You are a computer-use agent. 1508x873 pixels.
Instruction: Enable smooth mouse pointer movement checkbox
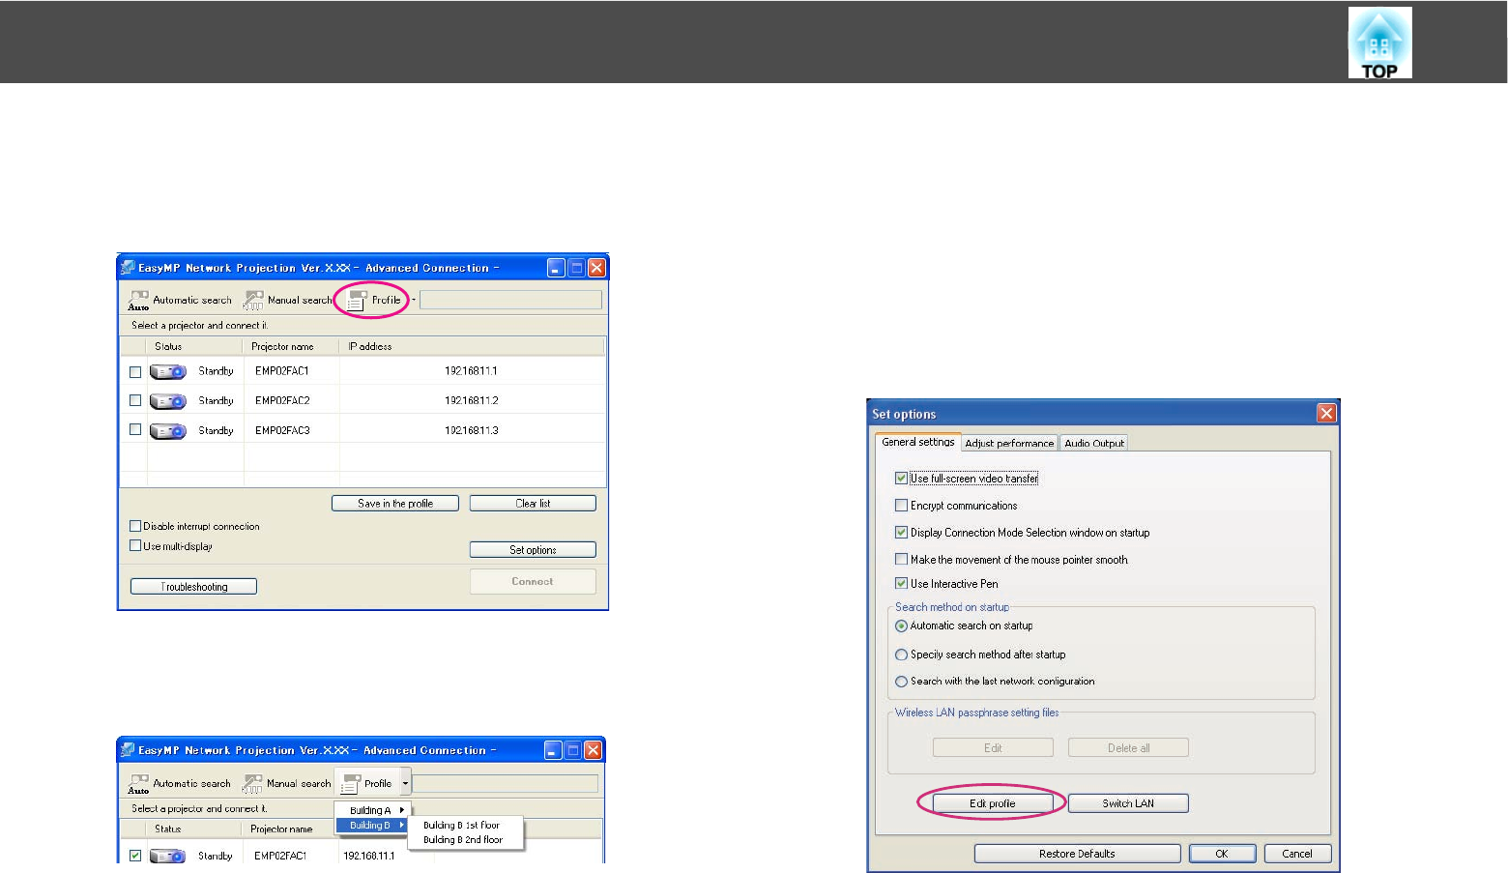[x=901, y=559]
